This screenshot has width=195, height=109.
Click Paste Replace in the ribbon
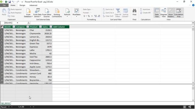click(x=15, y=13)
